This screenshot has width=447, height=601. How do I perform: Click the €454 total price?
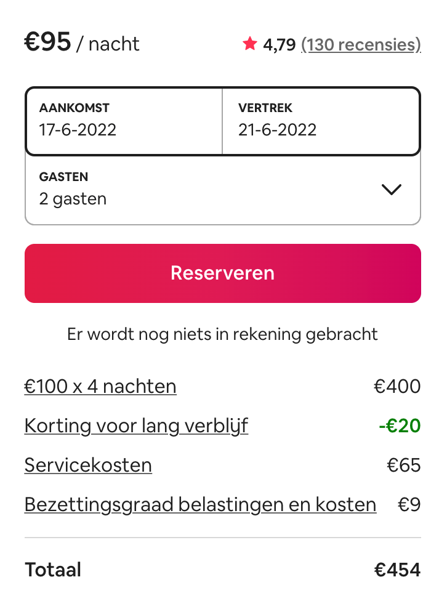click(398, 570)
